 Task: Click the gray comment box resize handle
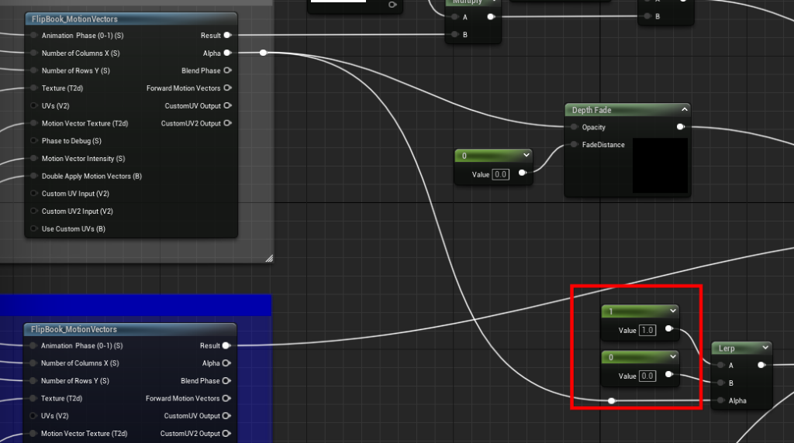pyautogui.click(x=269, y=259)
